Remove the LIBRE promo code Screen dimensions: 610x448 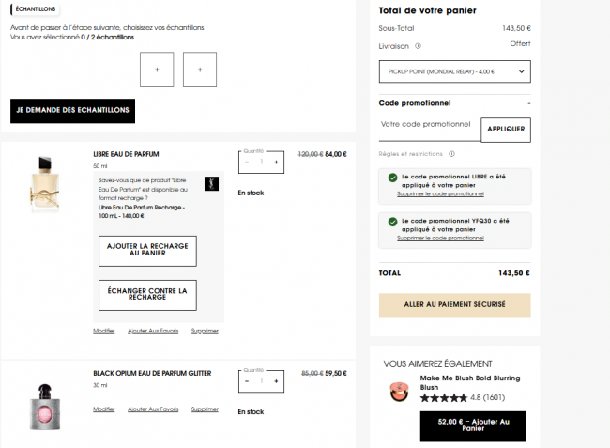click(440, 194)
